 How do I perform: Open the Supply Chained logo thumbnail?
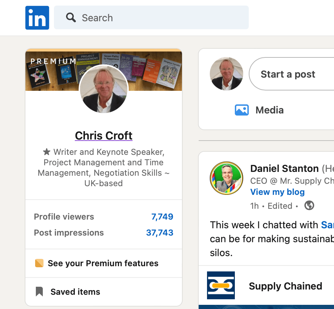(x=221, y=285)
